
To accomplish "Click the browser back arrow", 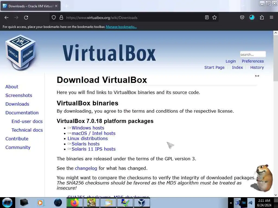I will click(x=7, y=18).
